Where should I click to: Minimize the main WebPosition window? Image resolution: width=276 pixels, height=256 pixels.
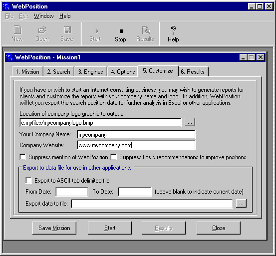252,6
